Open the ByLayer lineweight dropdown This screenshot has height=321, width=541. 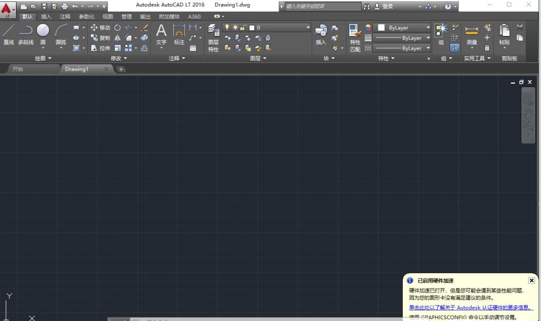[428, 38]
